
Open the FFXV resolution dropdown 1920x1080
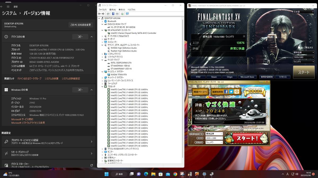click(x=304, y=57)
